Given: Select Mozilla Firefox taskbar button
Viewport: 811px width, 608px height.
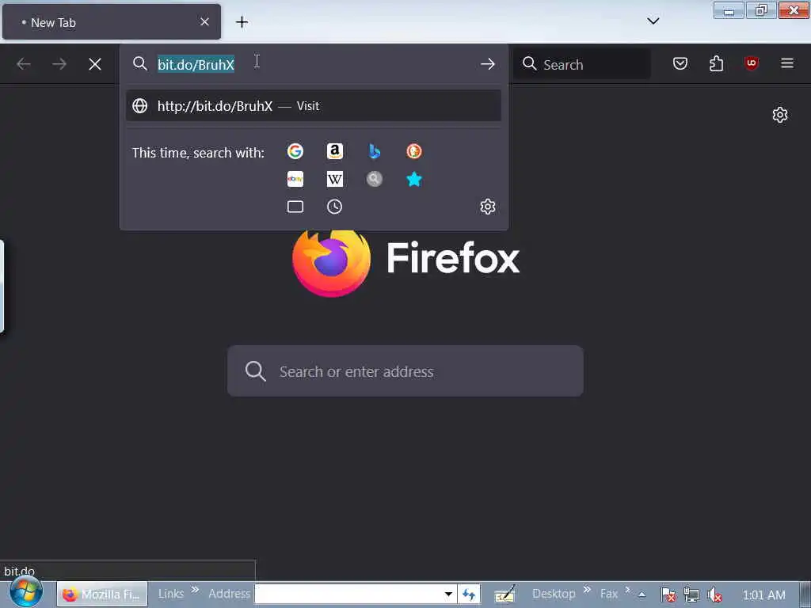Looking at the screenshot, I should pos(102,595).
